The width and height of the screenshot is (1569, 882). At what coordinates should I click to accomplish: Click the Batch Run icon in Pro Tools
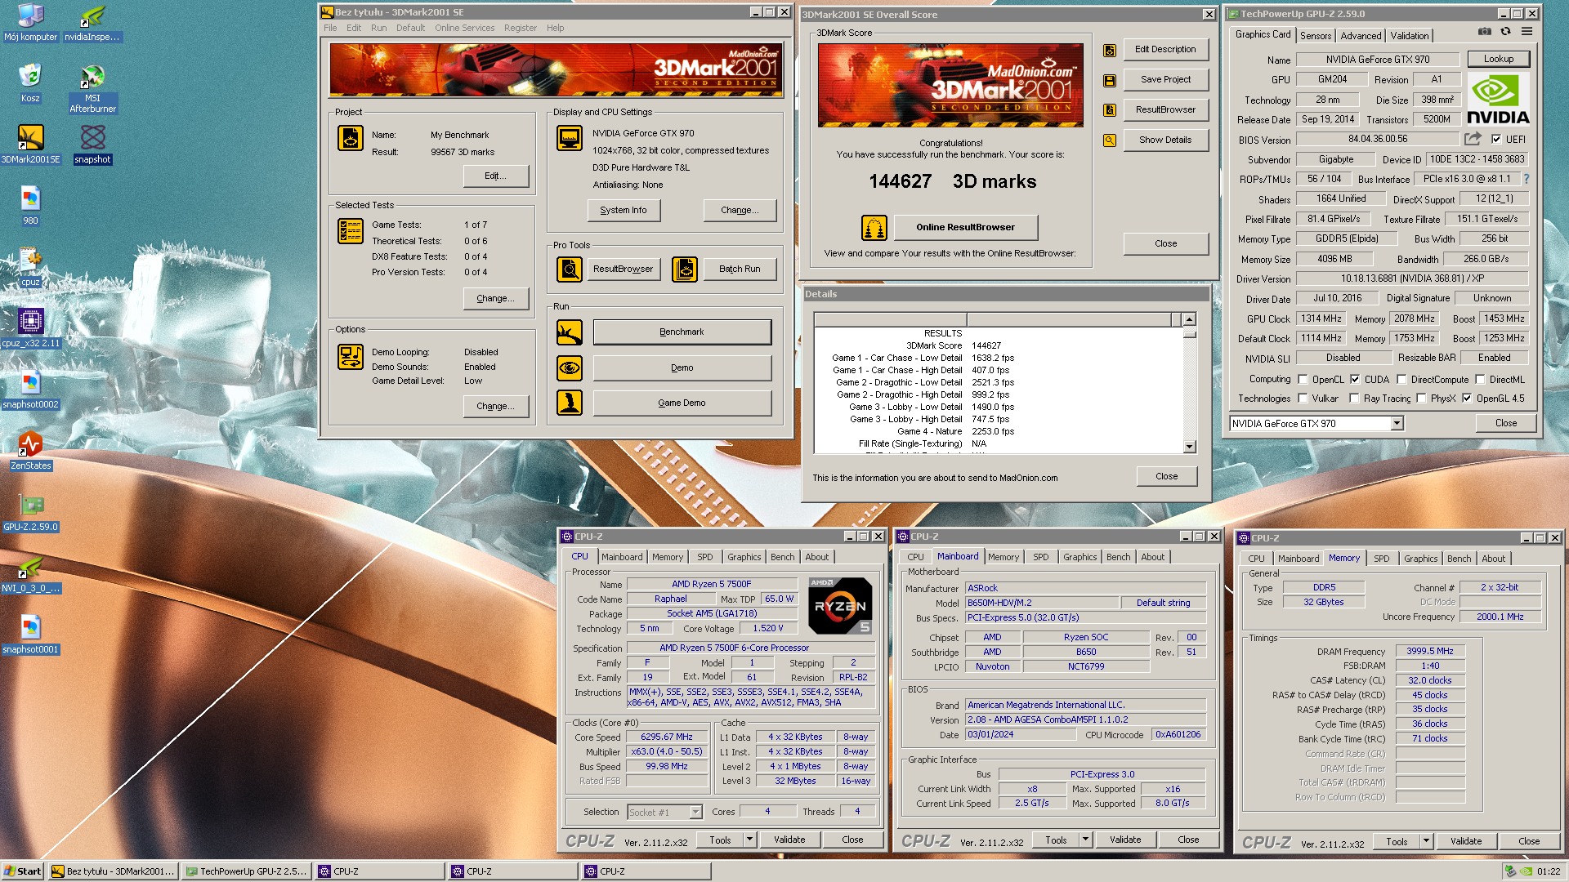pyautogui.click(x=685, y=269)
